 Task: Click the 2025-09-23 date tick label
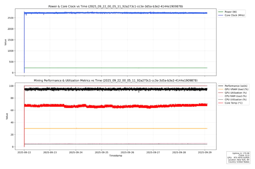tap(50, 152)
